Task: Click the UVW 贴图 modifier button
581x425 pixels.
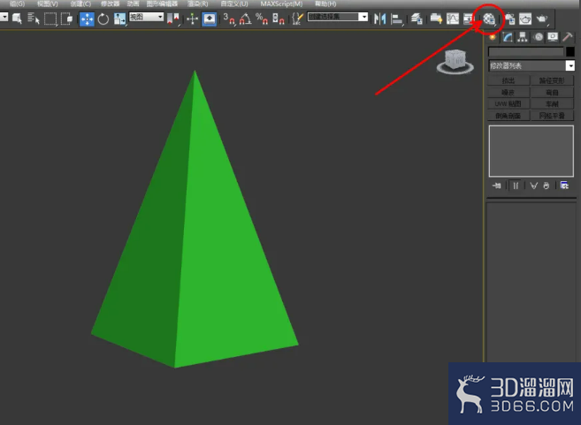Action: (x=508, y=103)
